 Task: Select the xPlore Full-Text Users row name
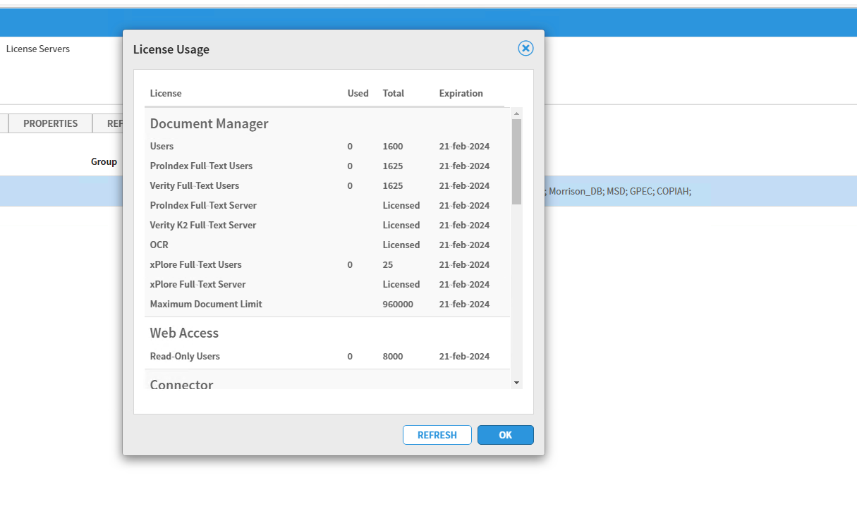pos(196,264)
